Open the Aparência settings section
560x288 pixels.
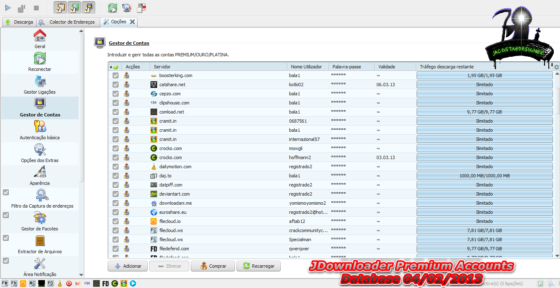coord(40,176)
